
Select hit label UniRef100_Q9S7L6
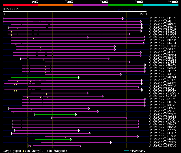point(162,146)
